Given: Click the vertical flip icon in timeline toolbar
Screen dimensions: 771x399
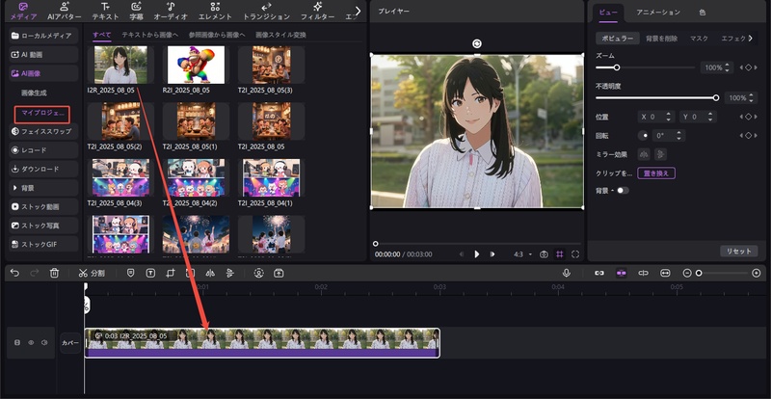Looking at the screenshot, I should (x=229, y=273).
